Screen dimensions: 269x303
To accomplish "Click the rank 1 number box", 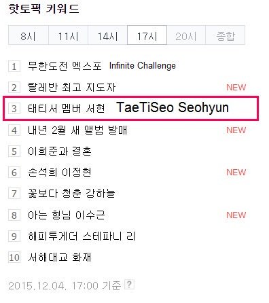I will click(x=14, y=66).
